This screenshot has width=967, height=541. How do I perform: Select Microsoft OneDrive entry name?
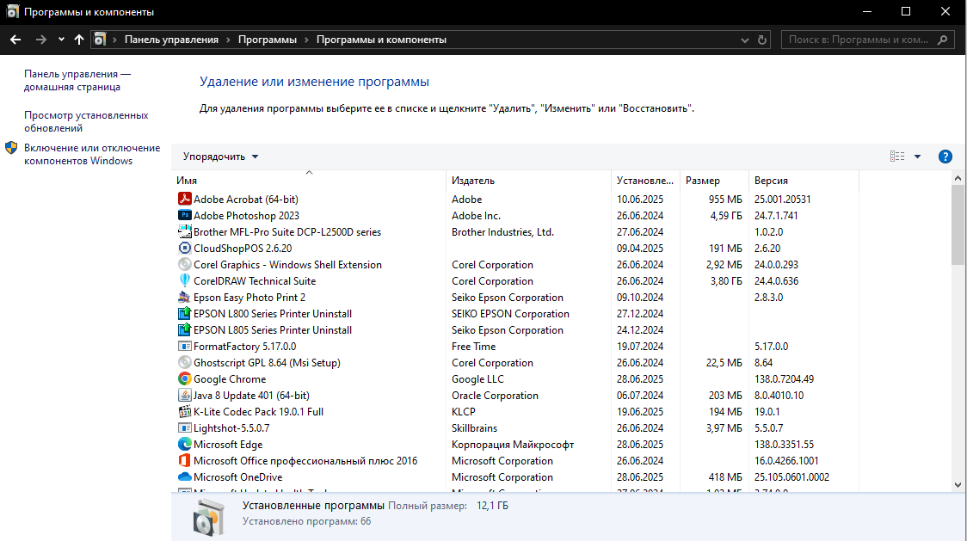pos(237,476)
